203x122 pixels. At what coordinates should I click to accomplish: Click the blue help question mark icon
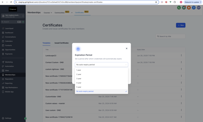click(194, 8)
